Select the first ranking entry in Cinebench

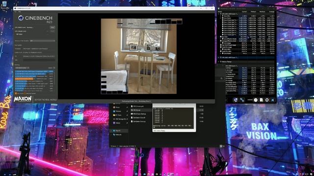[34, 71]
